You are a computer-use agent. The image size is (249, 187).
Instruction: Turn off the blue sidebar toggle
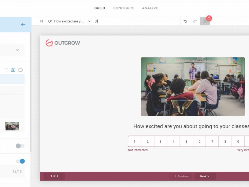(x=20, y=161)
